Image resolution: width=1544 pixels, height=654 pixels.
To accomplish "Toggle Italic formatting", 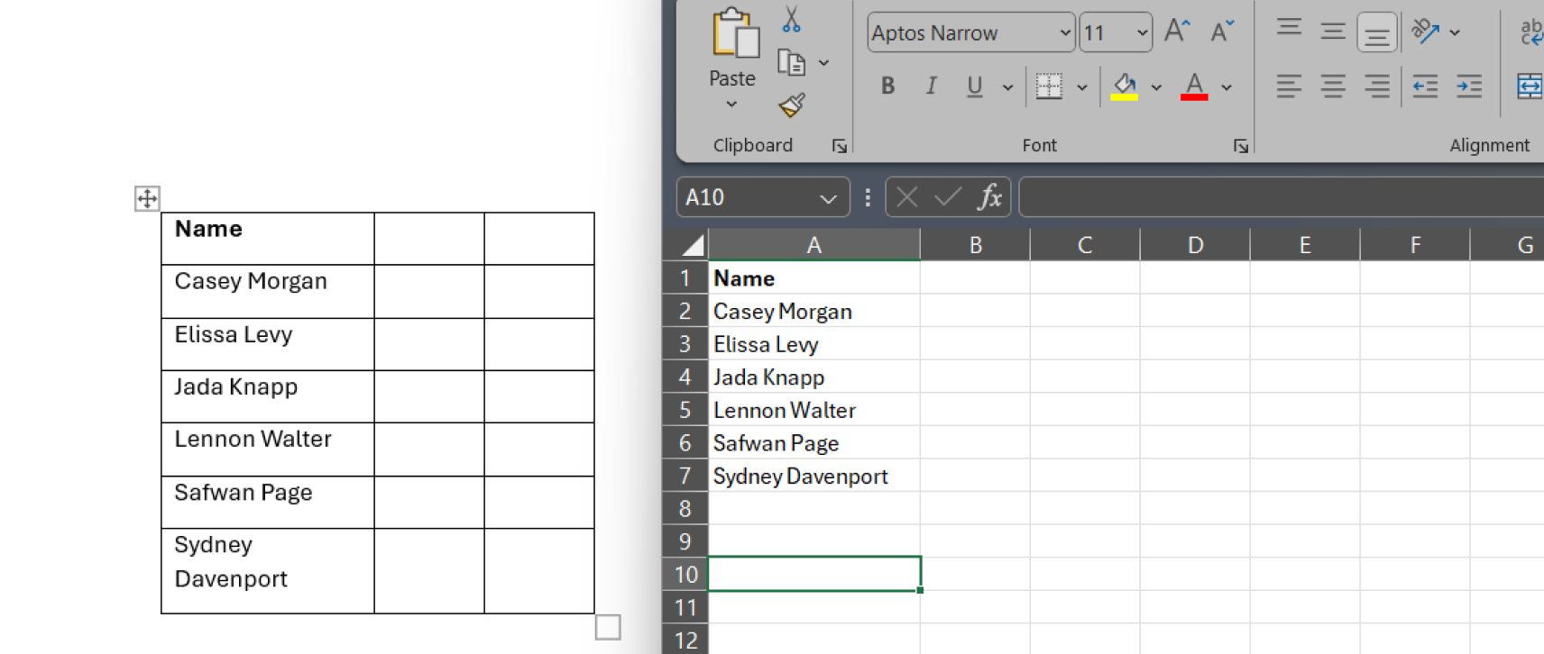I will [931, 86].
